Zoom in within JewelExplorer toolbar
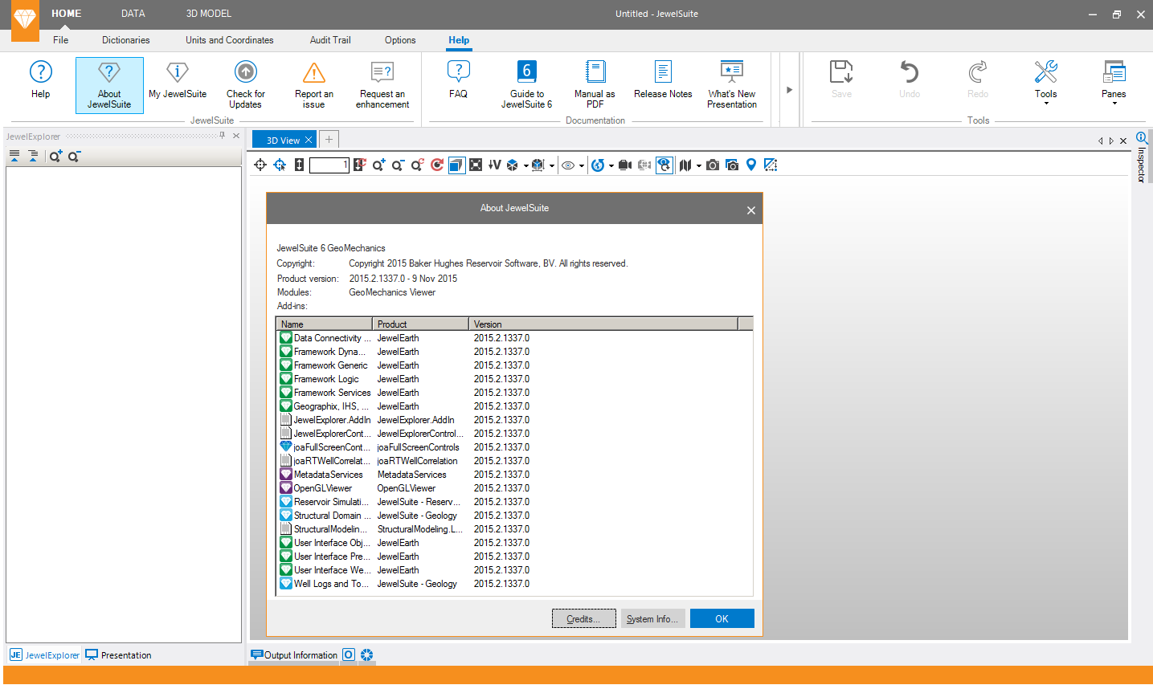The height and width of the screenshot is (685, 1153). [55, 157]
